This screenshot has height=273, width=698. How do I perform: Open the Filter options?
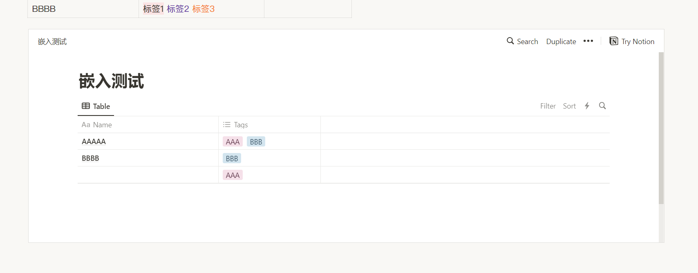pos(548,106)
